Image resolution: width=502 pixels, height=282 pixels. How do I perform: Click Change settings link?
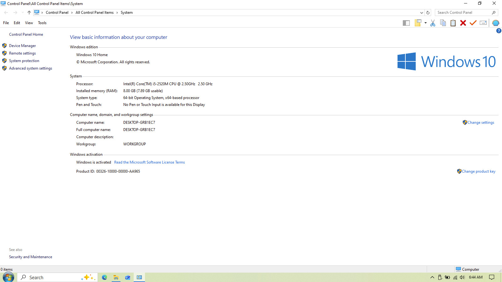481,123
